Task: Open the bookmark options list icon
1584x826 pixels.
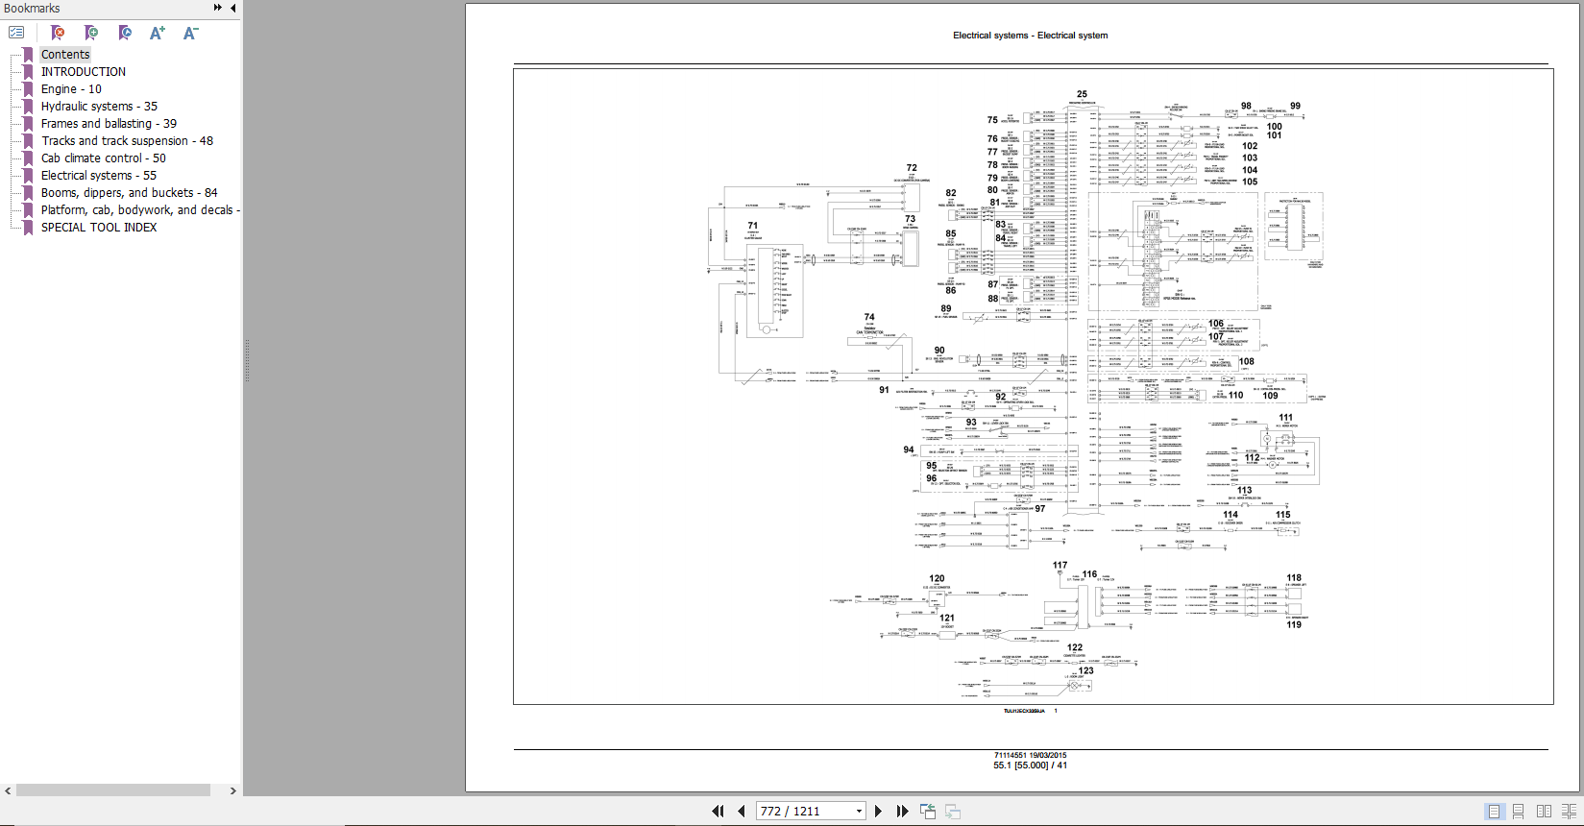Action: (16, 33)
